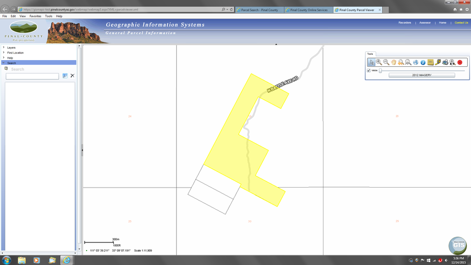Click the red circle tool icon
The image size is (471, 265).
click(460, 62)
